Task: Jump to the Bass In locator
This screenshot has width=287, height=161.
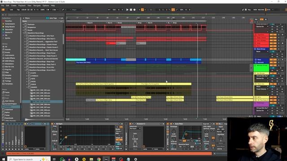Action: 90,23
